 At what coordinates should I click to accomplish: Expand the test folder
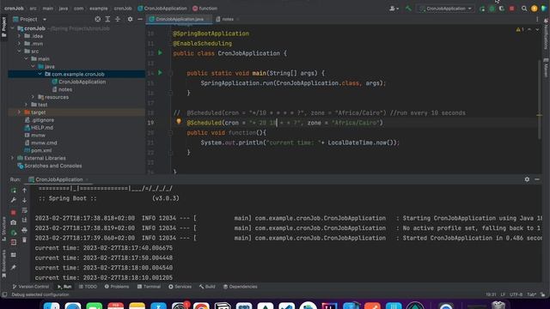(x=27, y=105)
